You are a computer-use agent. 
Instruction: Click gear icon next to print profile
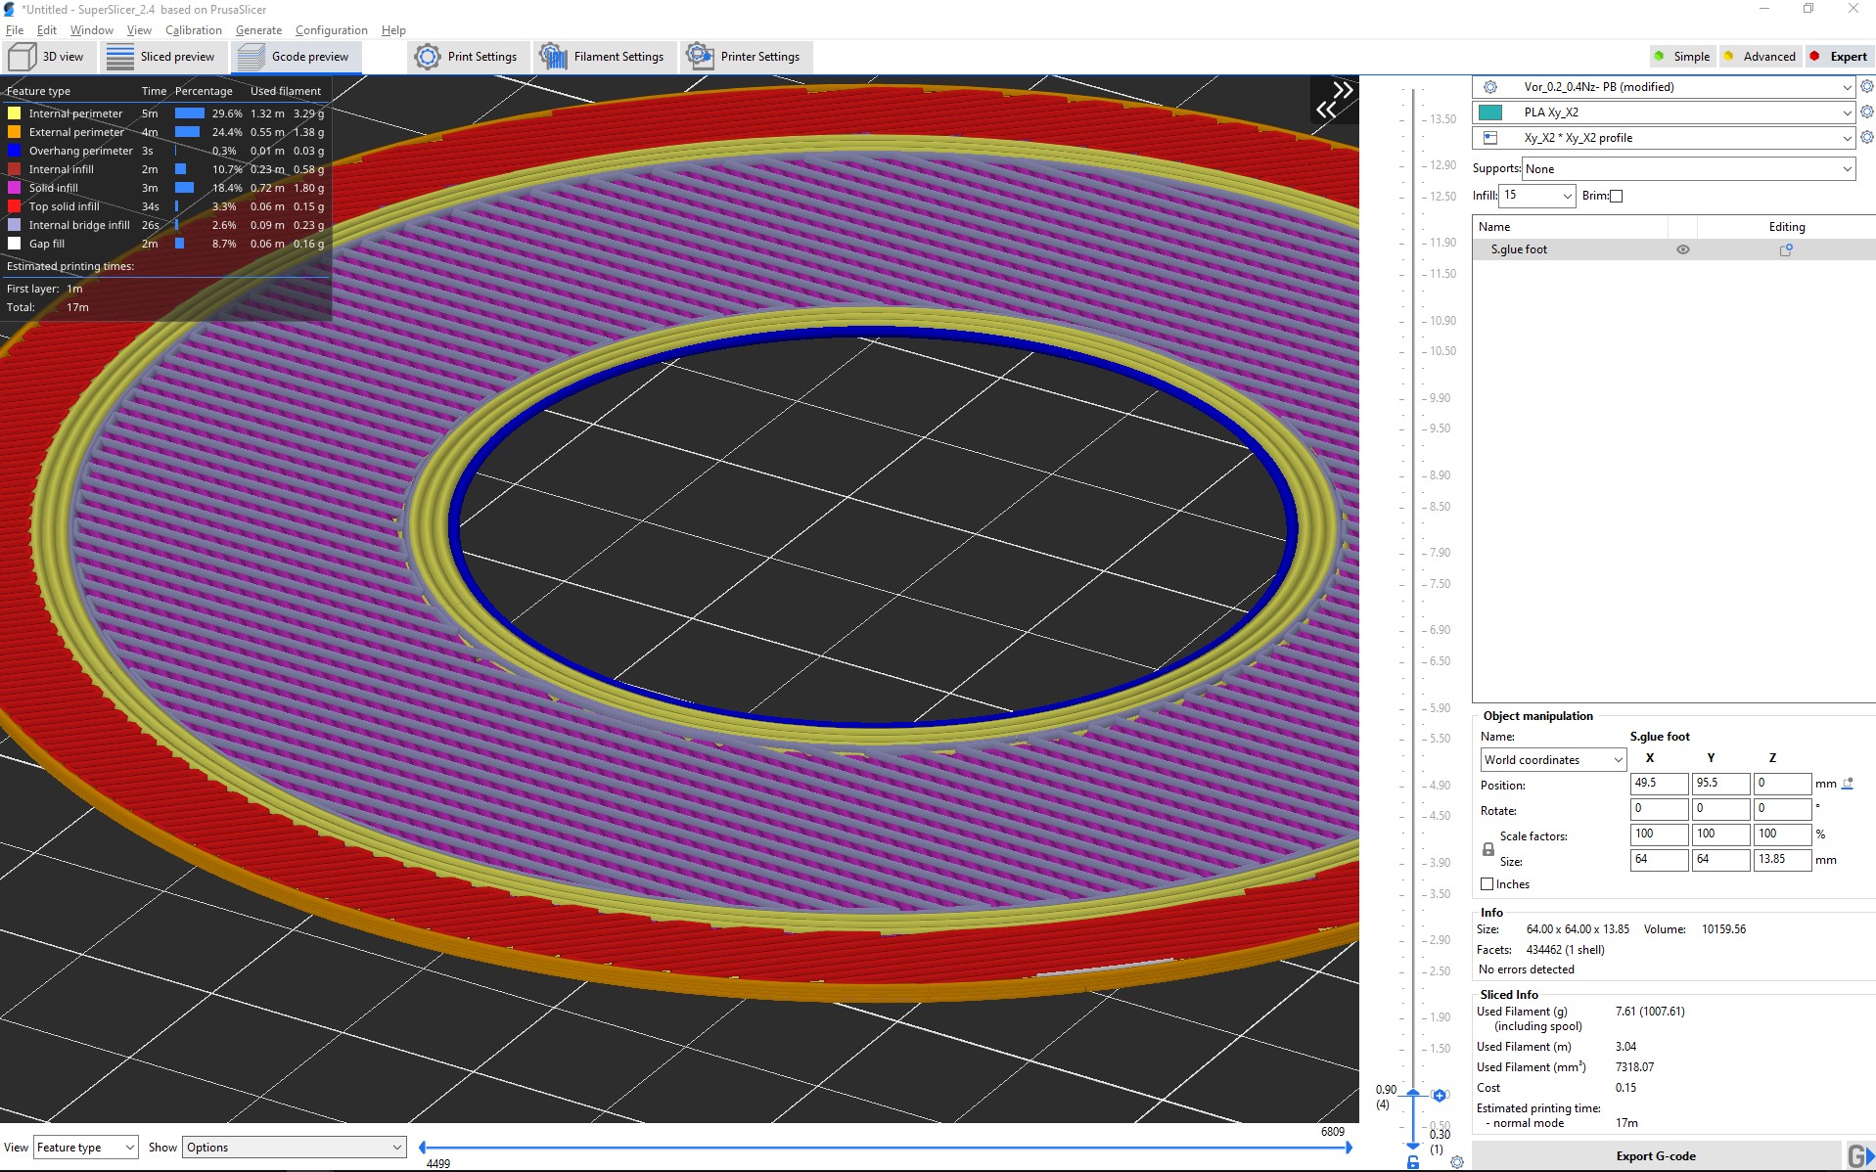(1866, 87)
